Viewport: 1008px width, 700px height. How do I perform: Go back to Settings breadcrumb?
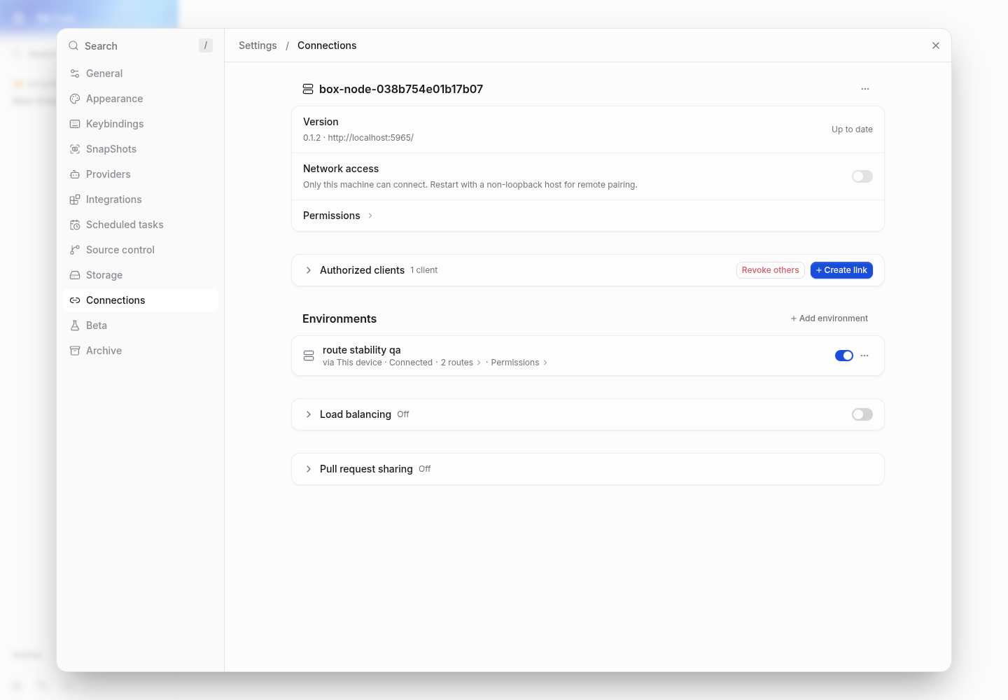258,45
